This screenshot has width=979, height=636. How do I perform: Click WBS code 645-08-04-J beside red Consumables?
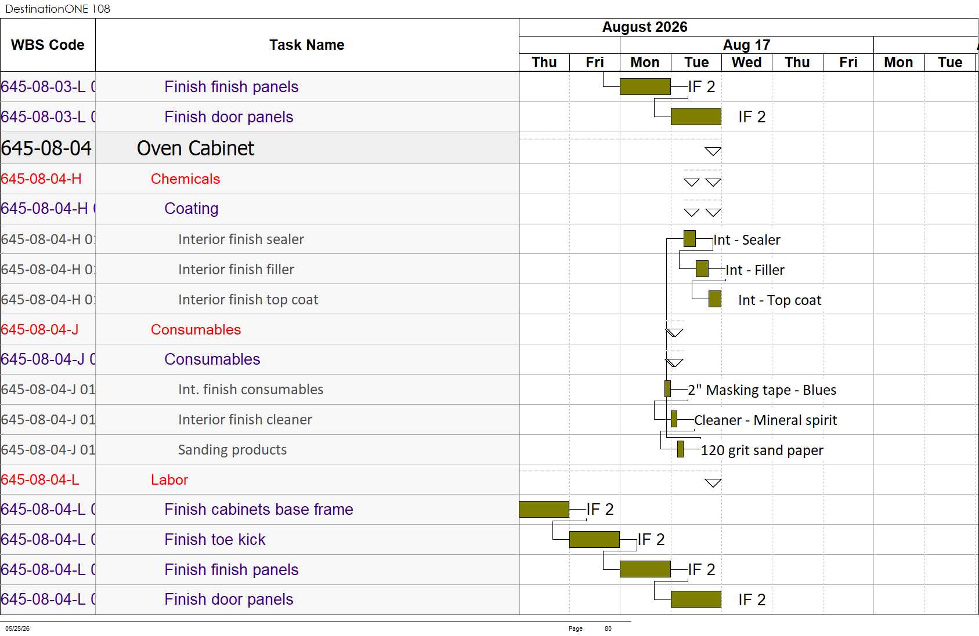click(x=39, y=330)
